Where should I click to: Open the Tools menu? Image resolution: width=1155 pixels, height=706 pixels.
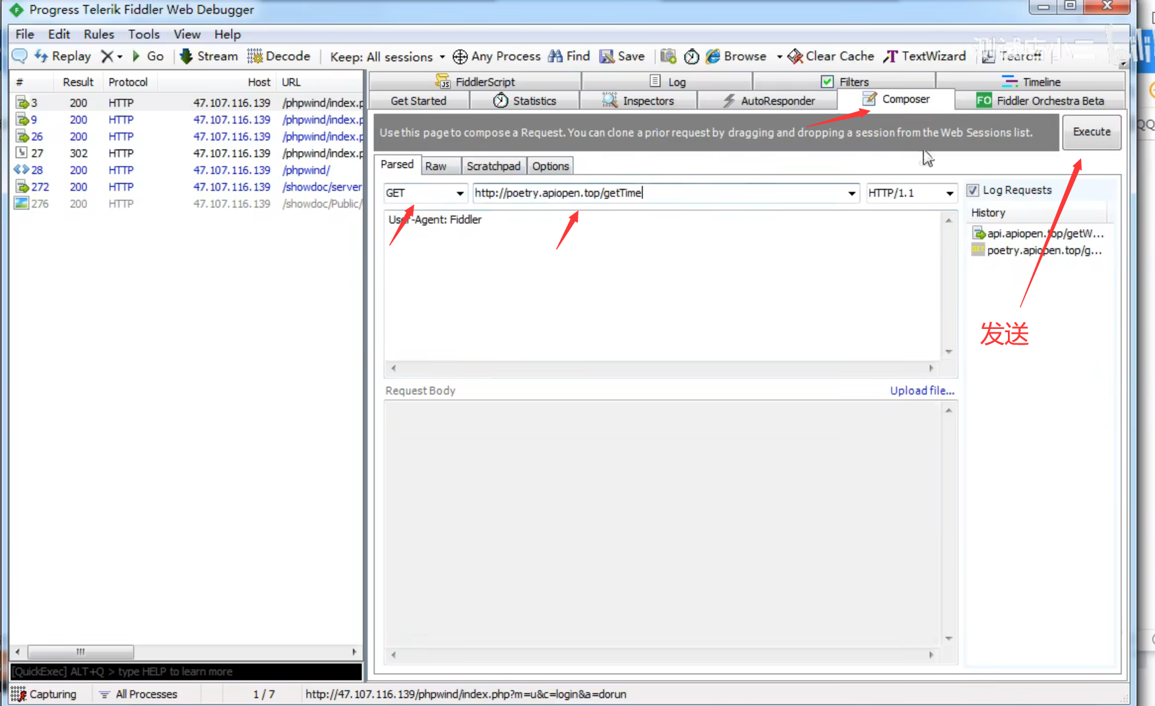[x=144, y=34]
